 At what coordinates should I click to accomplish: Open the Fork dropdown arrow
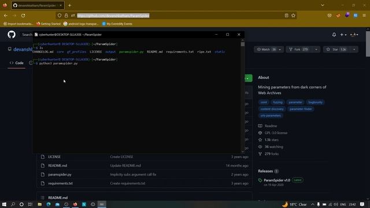(x=316, y=49)
